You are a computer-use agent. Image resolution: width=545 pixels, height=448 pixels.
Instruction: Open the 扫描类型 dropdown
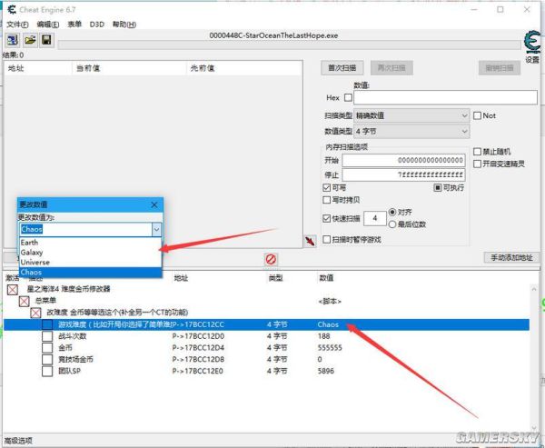(x=411, y=115)
